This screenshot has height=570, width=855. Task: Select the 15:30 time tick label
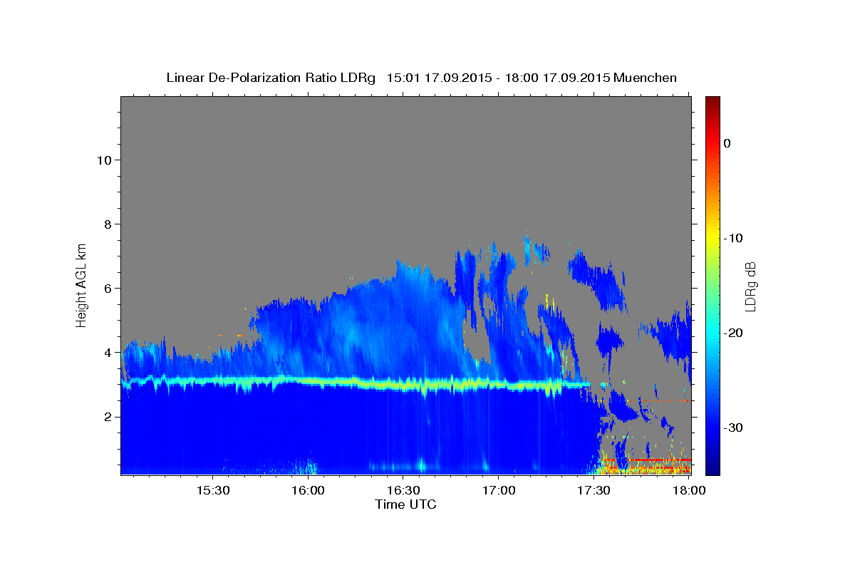coord(212,490)
